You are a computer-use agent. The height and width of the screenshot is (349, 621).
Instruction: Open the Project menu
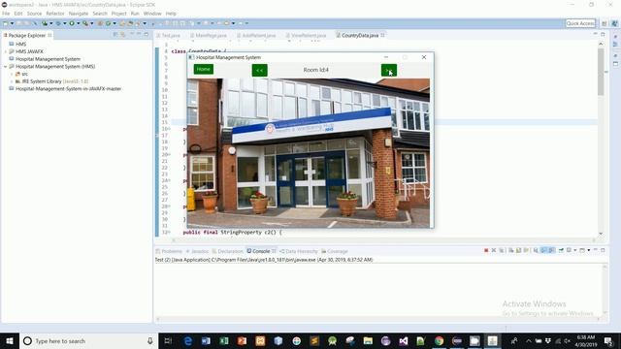118,14
